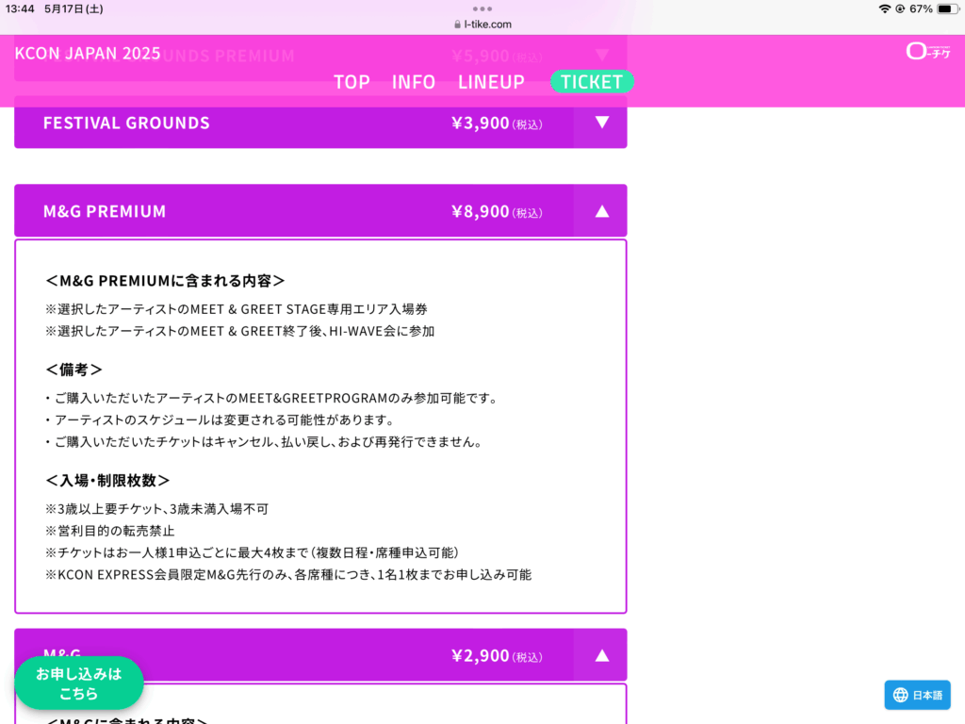Click the HI-WAVE会に参加 benefit line
This screenshot has width=965, height=724.
(x=240, y=331)
